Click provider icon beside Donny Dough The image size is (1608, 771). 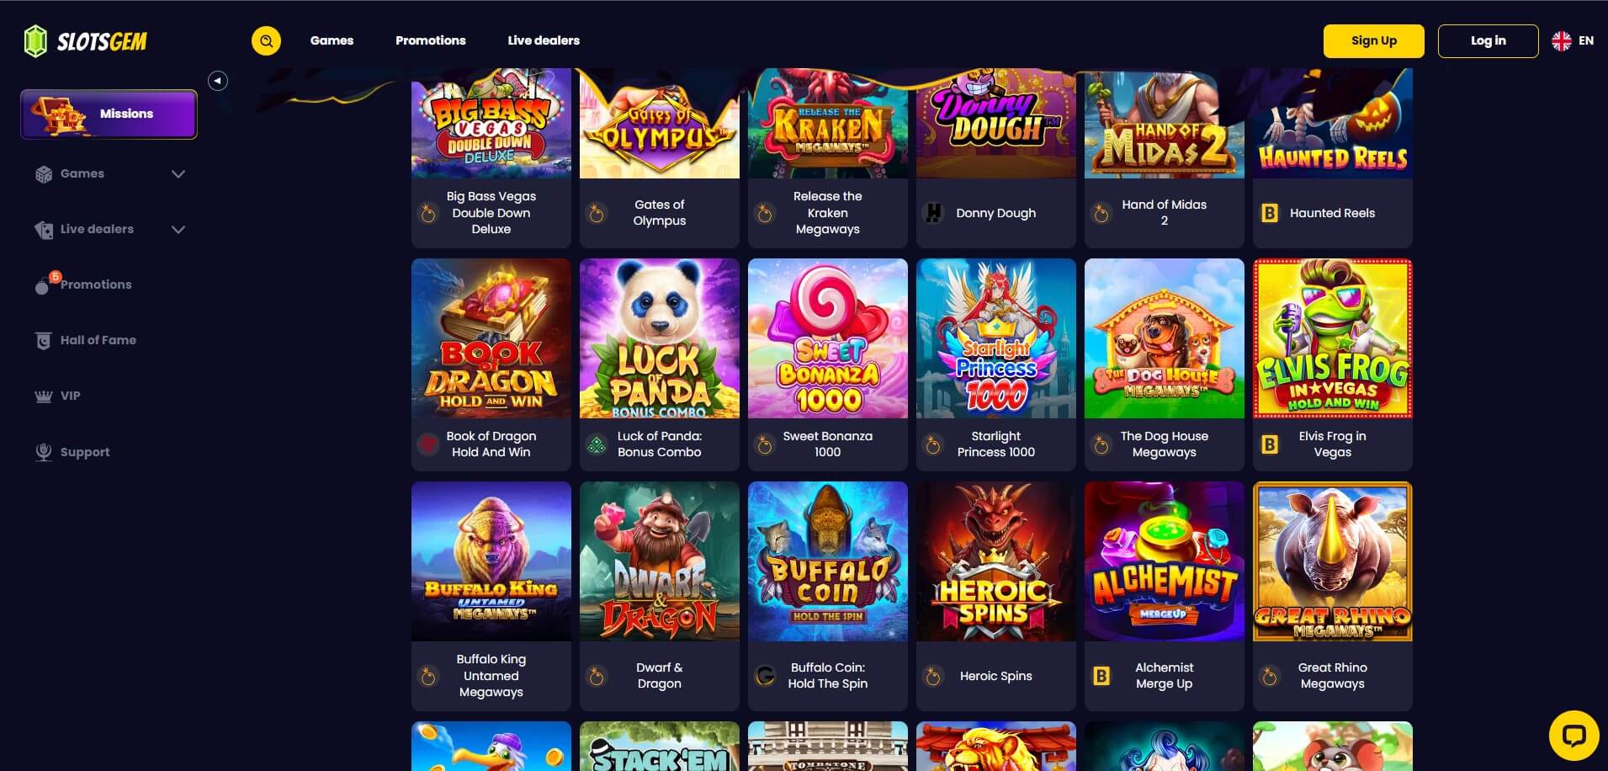click(x=933, y=213)
